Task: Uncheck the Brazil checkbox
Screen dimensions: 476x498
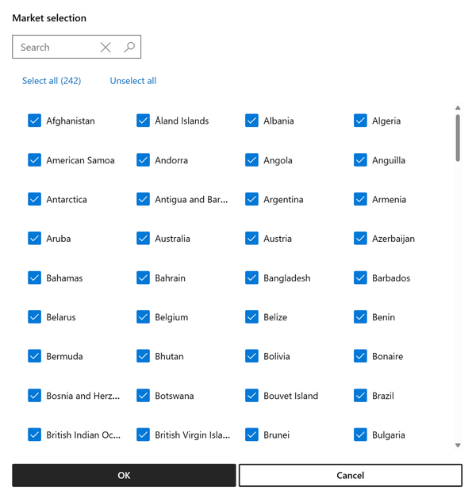Action: [x=360, y=396]
